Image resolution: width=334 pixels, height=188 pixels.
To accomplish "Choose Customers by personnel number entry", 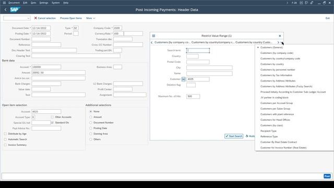I will pos(278,69).
